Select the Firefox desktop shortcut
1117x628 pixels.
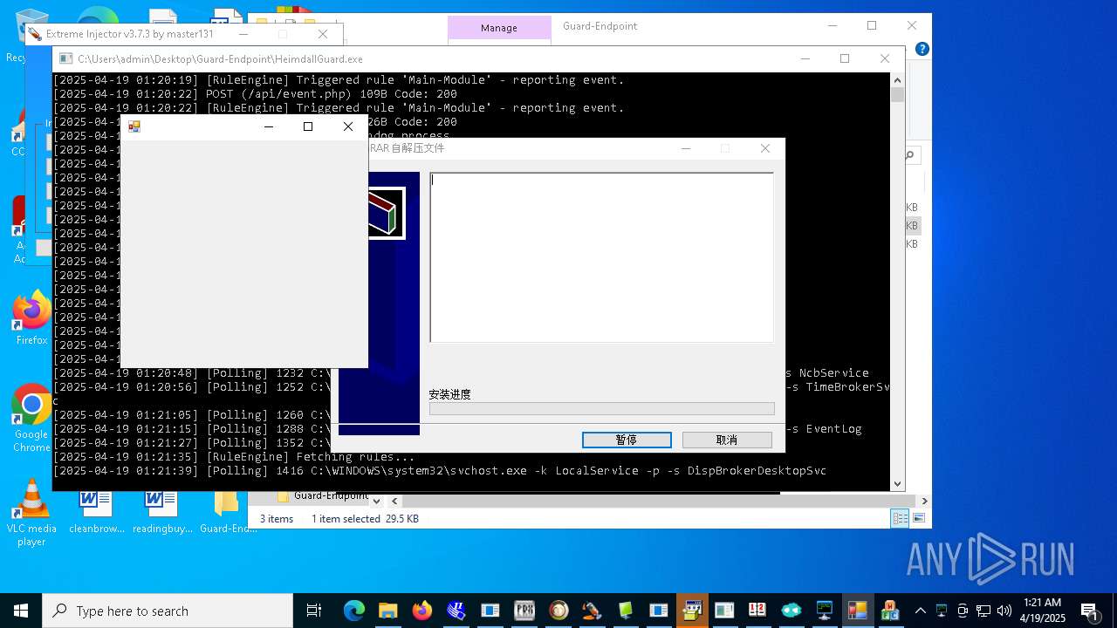pos(31,318)
